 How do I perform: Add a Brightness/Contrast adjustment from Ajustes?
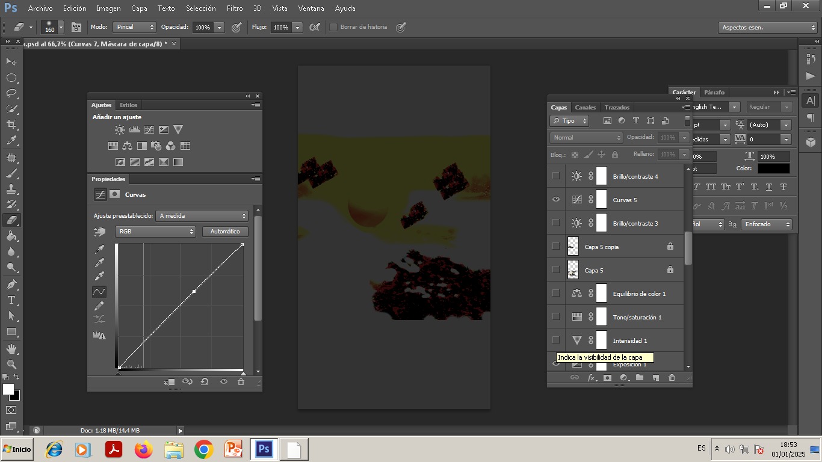[120, 130]
